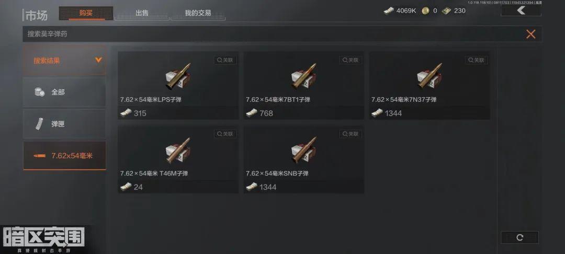
Task: Click the search field 搜索莫辛弹药
Action: point(274,34)
